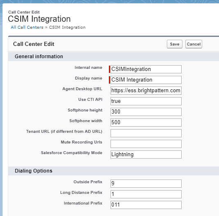219x216 pixels.
Task: Open the All Call Centers link
Action: coord(27,27)
